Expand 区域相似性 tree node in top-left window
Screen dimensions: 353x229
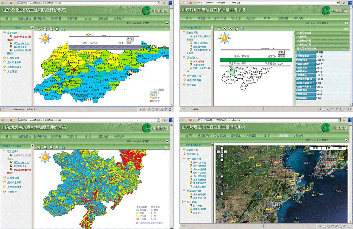[4, 58]
